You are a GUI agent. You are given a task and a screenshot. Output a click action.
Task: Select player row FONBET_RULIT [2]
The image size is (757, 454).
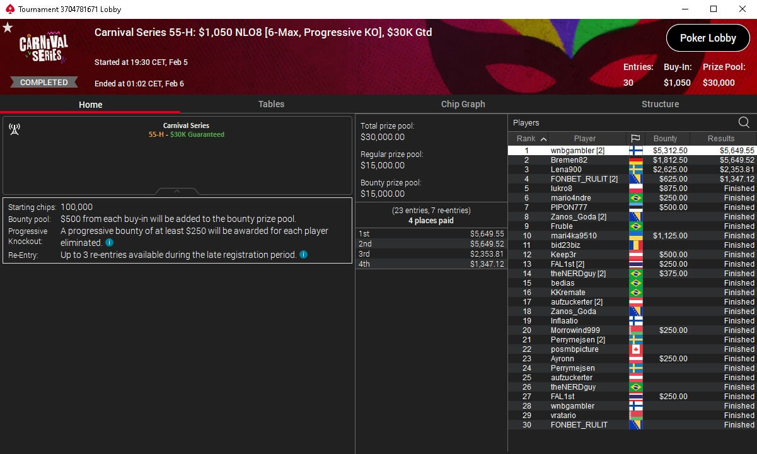pyautogui.click(x=632, y=179)
